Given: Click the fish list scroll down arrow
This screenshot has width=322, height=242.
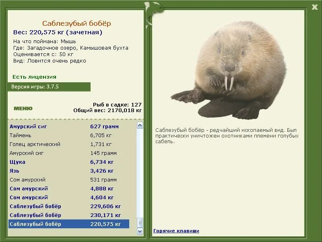Looking at the screenshot, I should [140, 231].
